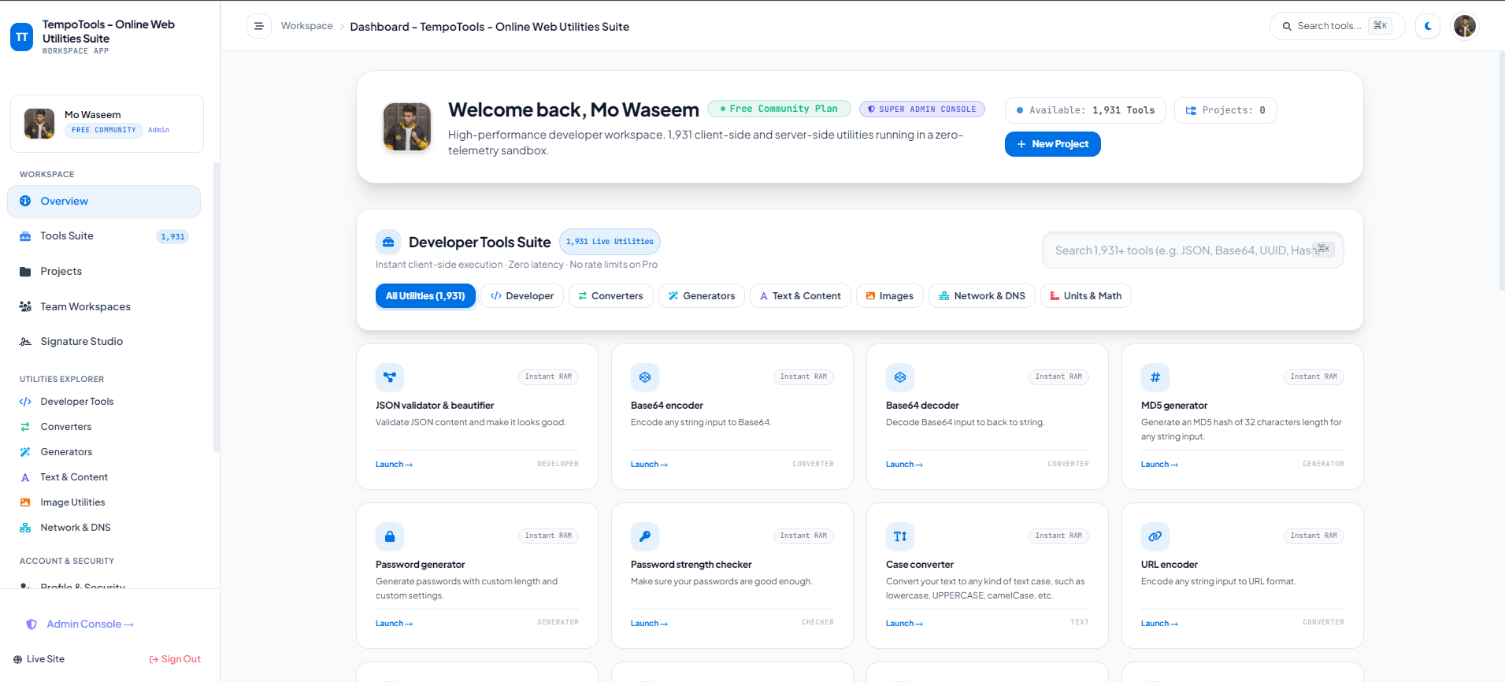Screen dimensions: 1505x682
Task: Click the Overview globe icon in sidebar
Action: (25, 201)
